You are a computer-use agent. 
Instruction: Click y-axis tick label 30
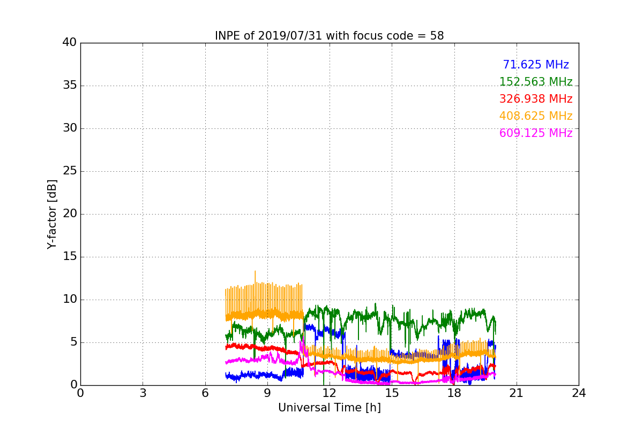click(x=70, y=128)
